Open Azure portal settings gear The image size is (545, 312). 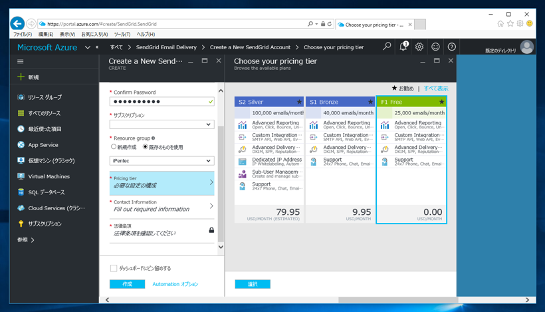tap(419, 47)
